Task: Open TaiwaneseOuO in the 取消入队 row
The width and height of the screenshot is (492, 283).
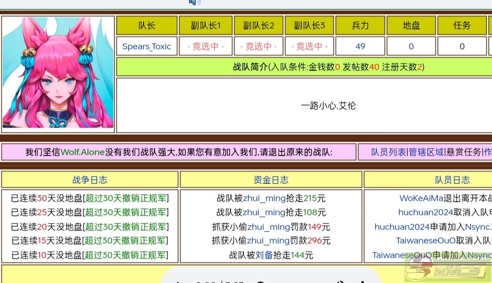Action: coord(426,241)
